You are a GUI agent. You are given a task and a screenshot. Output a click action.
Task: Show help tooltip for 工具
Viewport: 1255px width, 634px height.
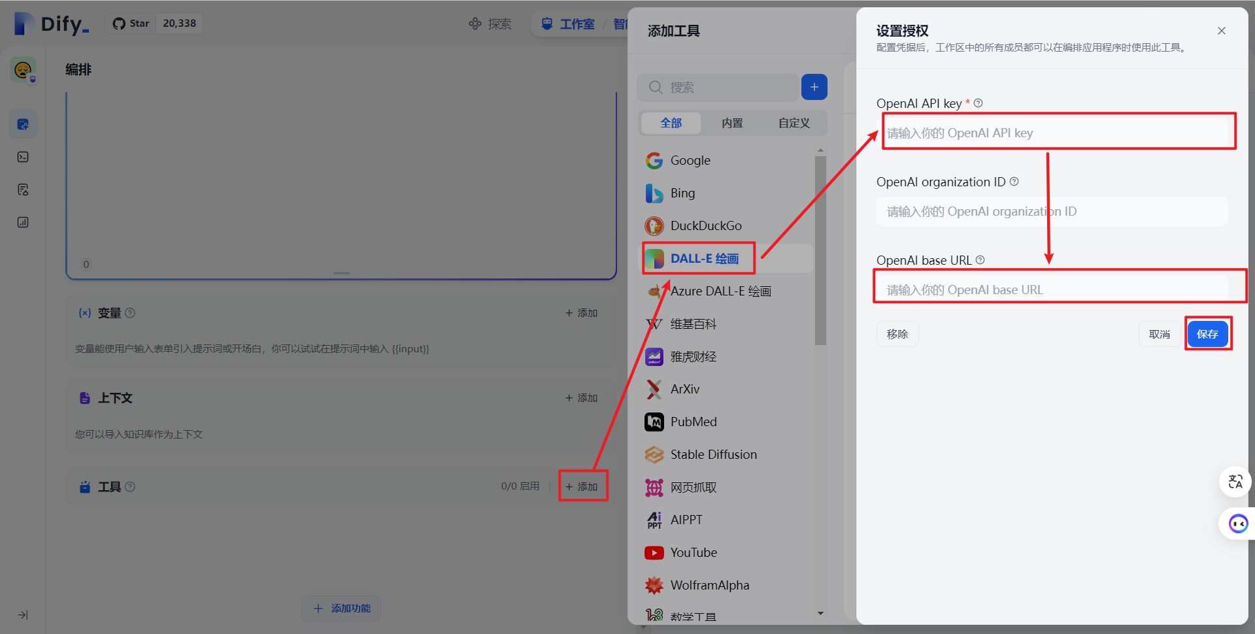coord(130,487)
